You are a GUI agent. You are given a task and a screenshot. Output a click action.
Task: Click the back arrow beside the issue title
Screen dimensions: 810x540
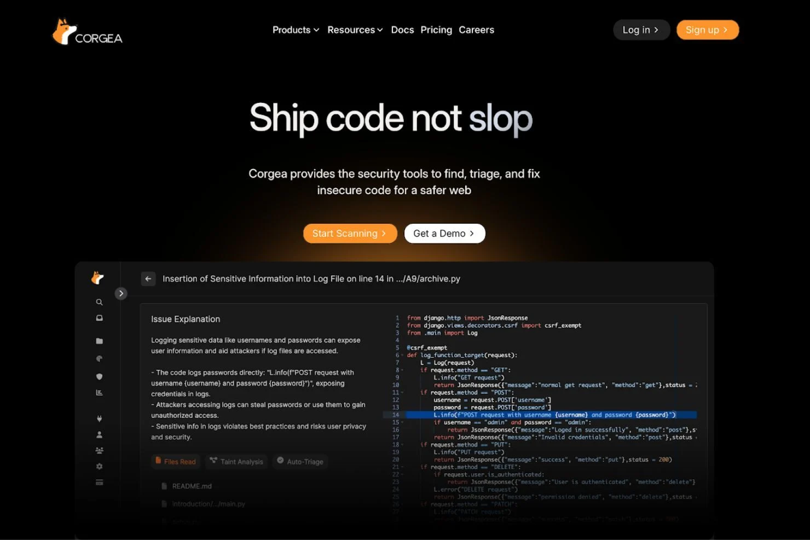click(x=148, y=278)
